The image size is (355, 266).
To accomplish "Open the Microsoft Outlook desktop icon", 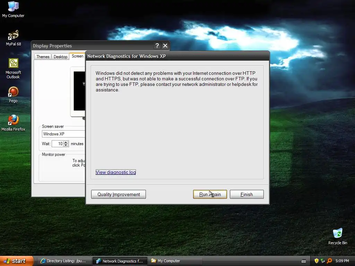I will tap(13, 68).
